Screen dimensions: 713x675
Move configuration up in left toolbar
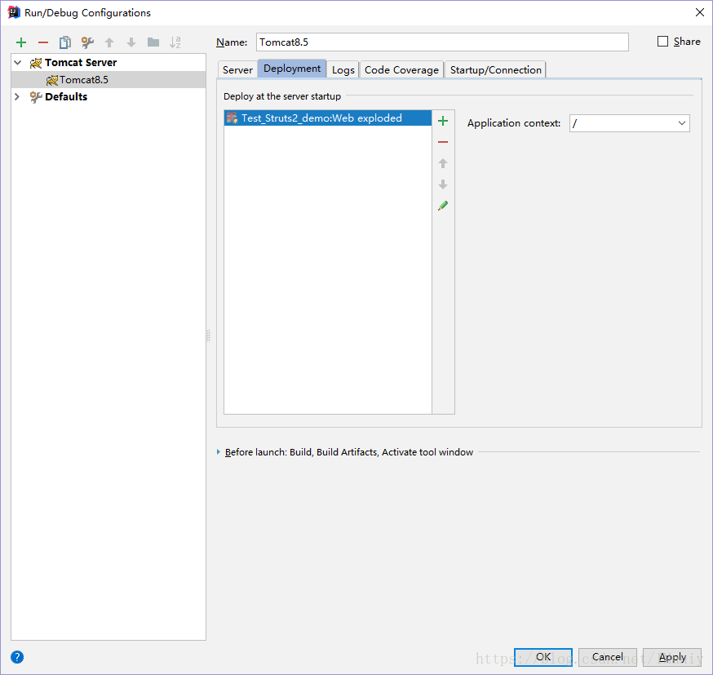[109, 42]
